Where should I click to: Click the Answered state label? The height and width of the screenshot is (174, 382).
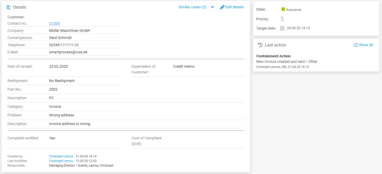[x=294, y=10]
